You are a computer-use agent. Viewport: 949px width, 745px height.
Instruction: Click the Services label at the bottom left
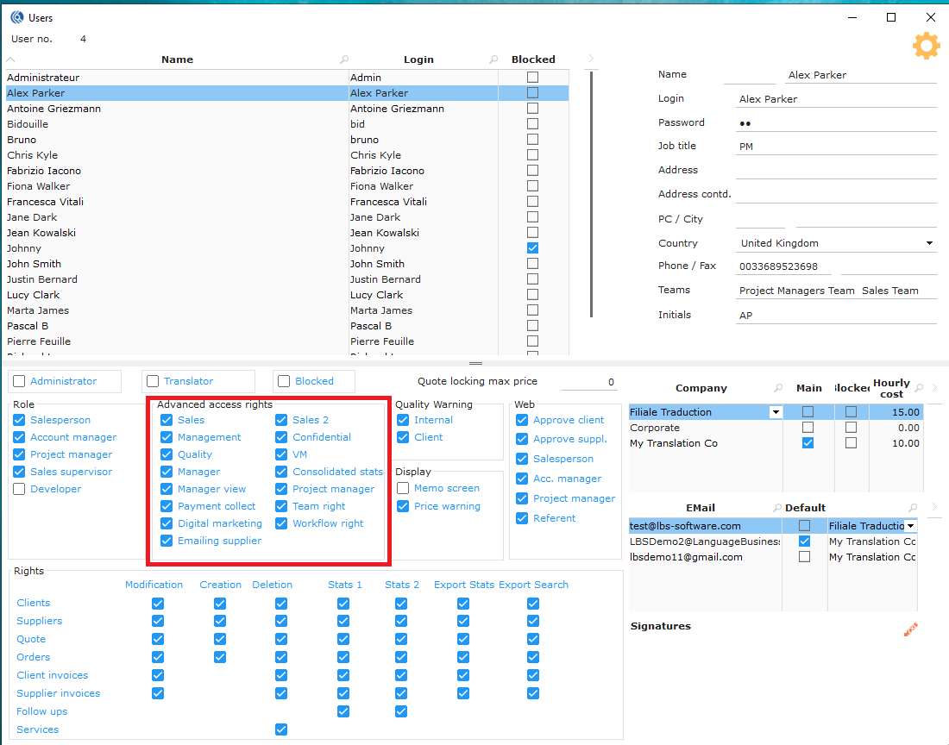[37, 729]
